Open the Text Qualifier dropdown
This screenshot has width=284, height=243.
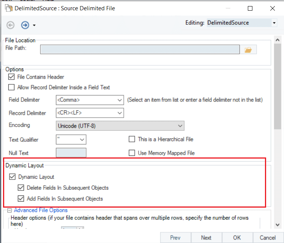[x=82, y=140]
